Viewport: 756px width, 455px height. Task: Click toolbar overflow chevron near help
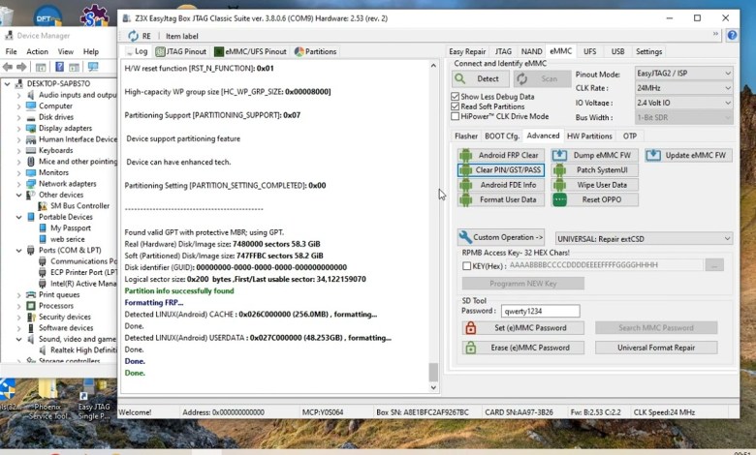tap(715, 34)
